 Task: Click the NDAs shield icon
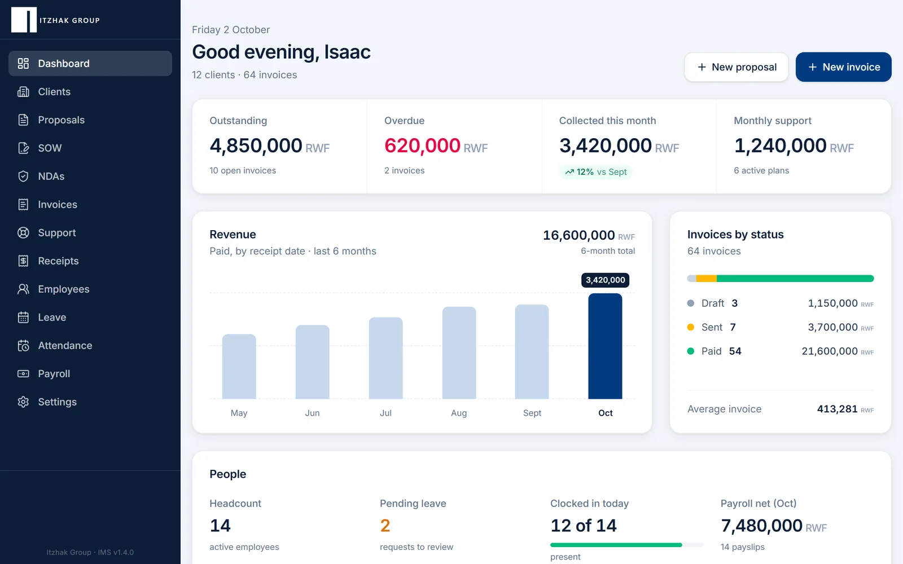click(x=23, y=177)
